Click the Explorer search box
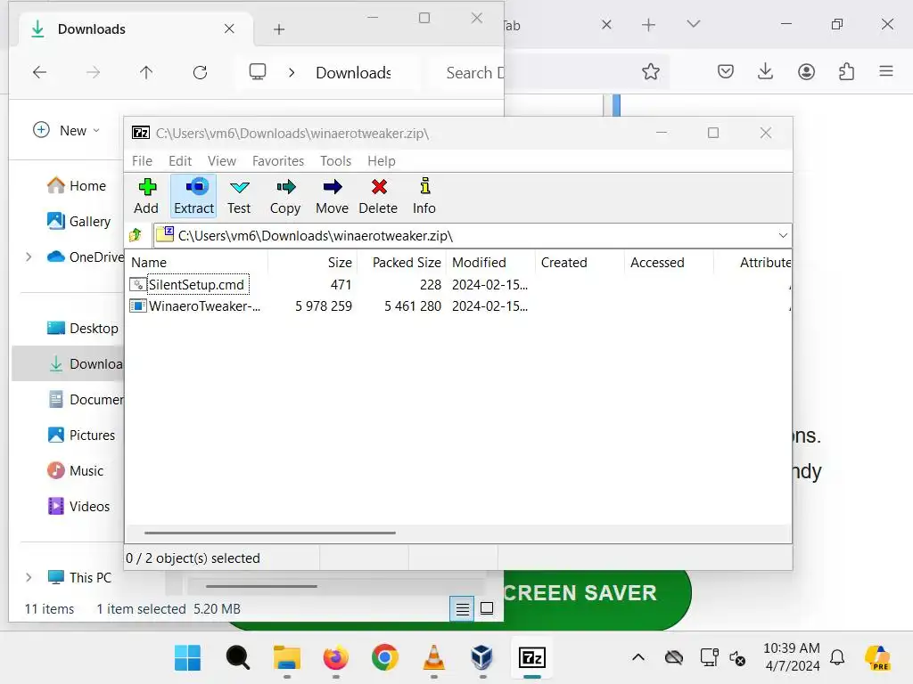The image size is (913, 684). pyautogui.click(x=467, y=73)
